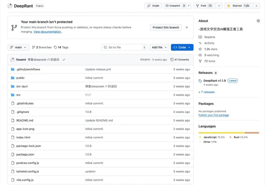The image size is (265, 186).
Task: Click the About settings gear icon
Action: (258, 21)
